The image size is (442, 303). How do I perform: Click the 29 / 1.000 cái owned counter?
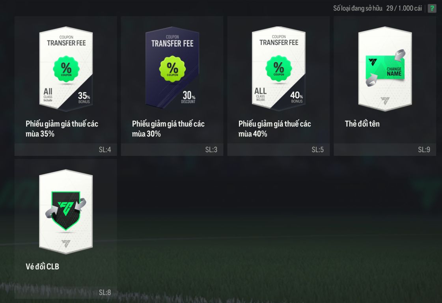click(x=404, y=8)
